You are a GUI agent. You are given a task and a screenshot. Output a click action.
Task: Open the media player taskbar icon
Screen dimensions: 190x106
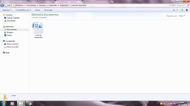pyautogui.click(x=12, y=104)
